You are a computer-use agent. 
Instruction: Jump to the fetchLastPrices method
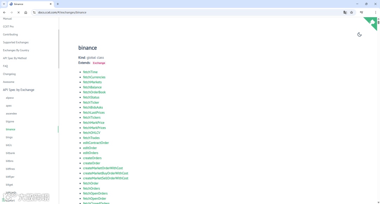[94, 113]
